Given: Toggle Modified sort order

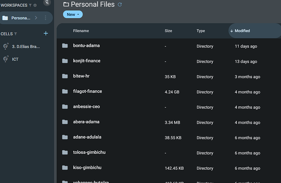Looking at the screenshot, I should 255,31.
